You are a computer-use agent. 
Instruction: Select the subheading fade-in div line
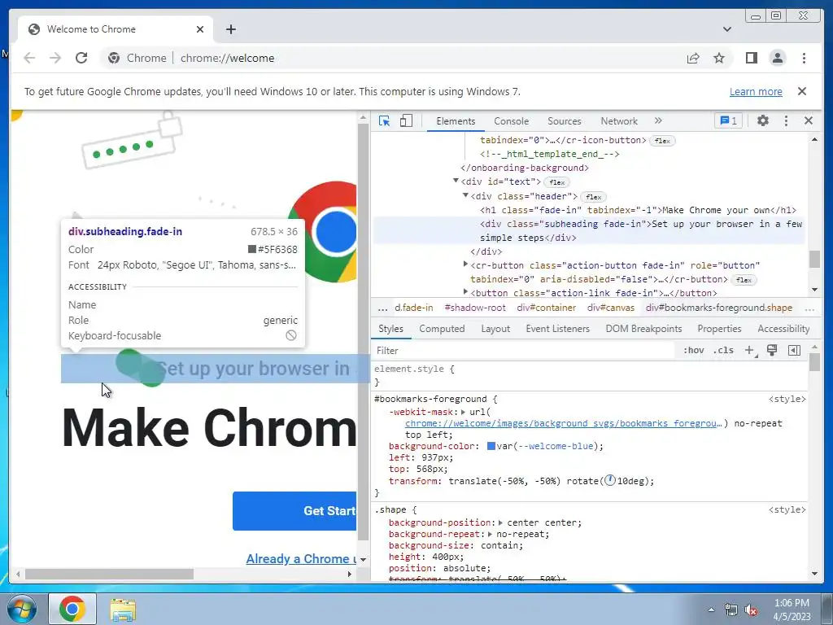coord(589,230)
